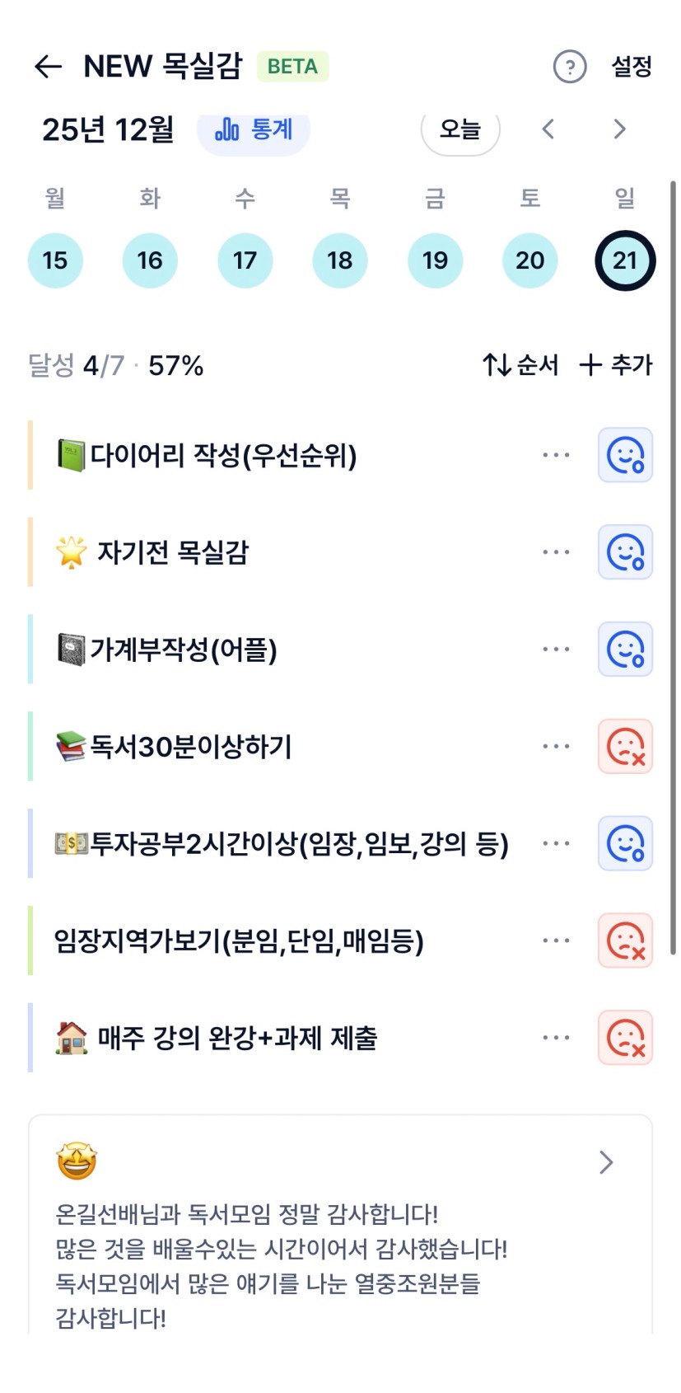The height and width of the screenshot is (1393, 681).
Task: Go to previous week chevron
Action: coord(548,129)
